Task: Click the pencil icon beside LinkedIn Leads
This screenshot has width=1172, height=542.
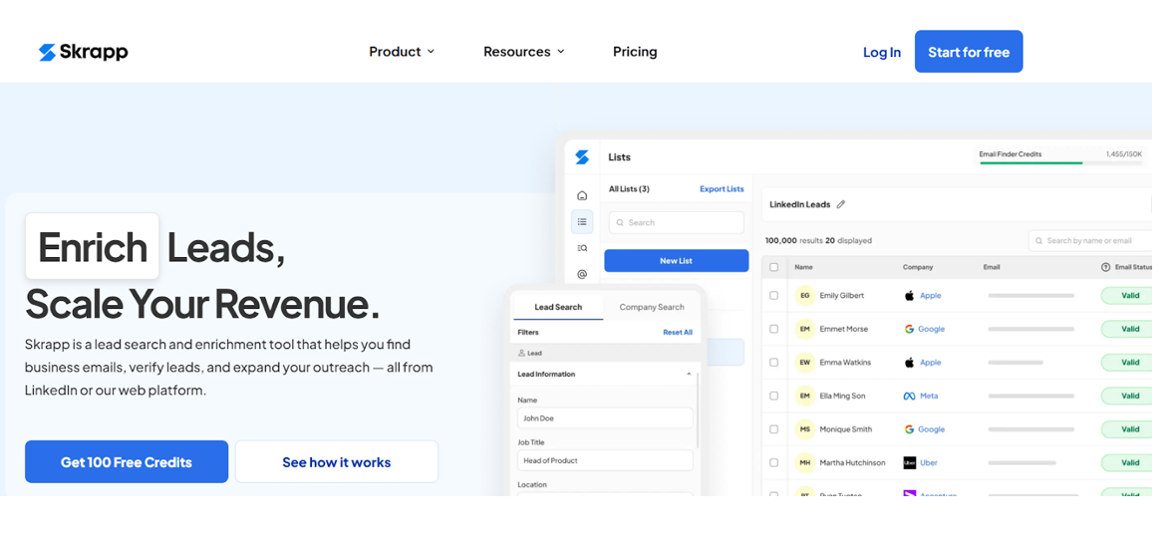Action: [x=841, y=204]
